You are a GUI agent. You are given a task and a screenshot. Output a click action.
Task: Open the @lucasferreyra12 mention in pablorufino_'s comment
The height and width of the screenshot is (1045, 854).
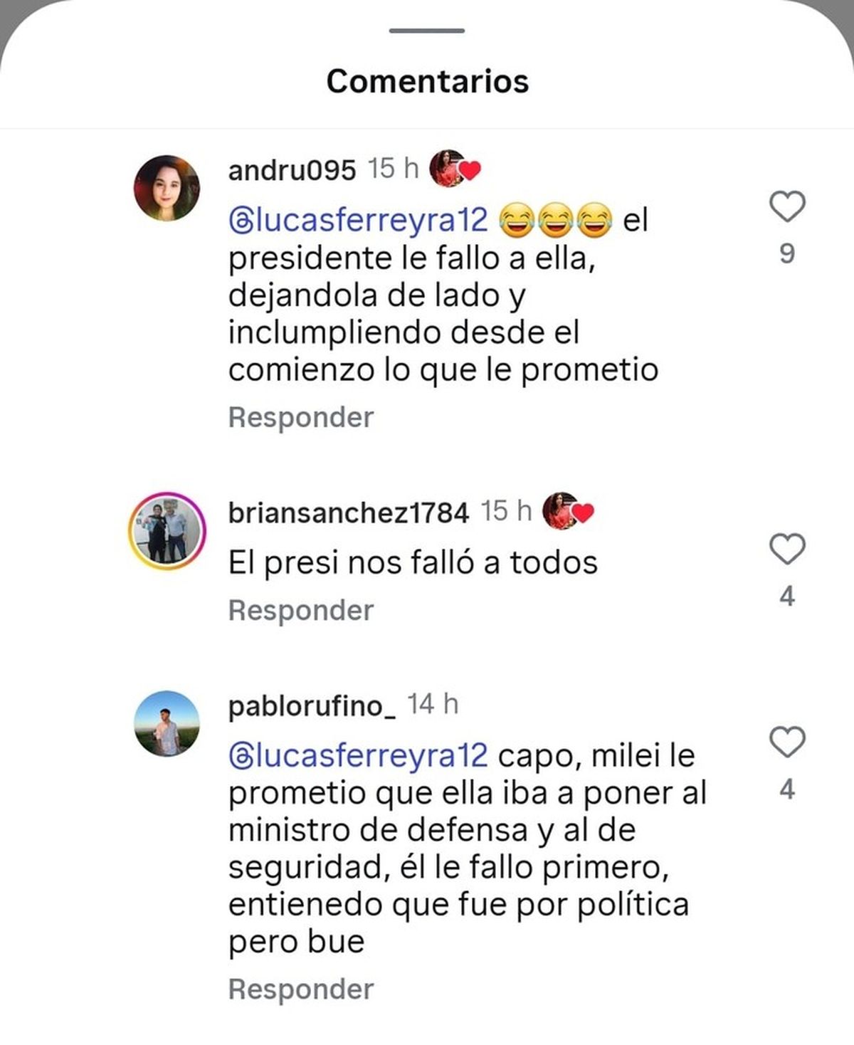pos(359,755)
